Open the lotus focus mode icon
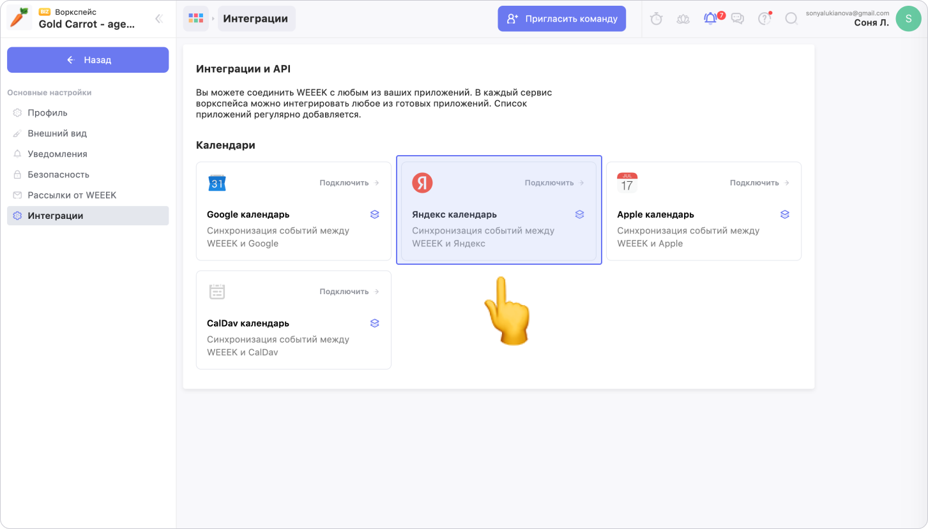 [x=683, y=19]
